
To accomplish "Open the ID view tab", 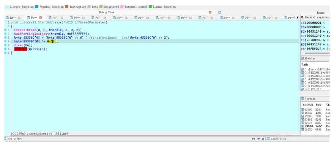I will pyautogui.click(x=11, y=18).
